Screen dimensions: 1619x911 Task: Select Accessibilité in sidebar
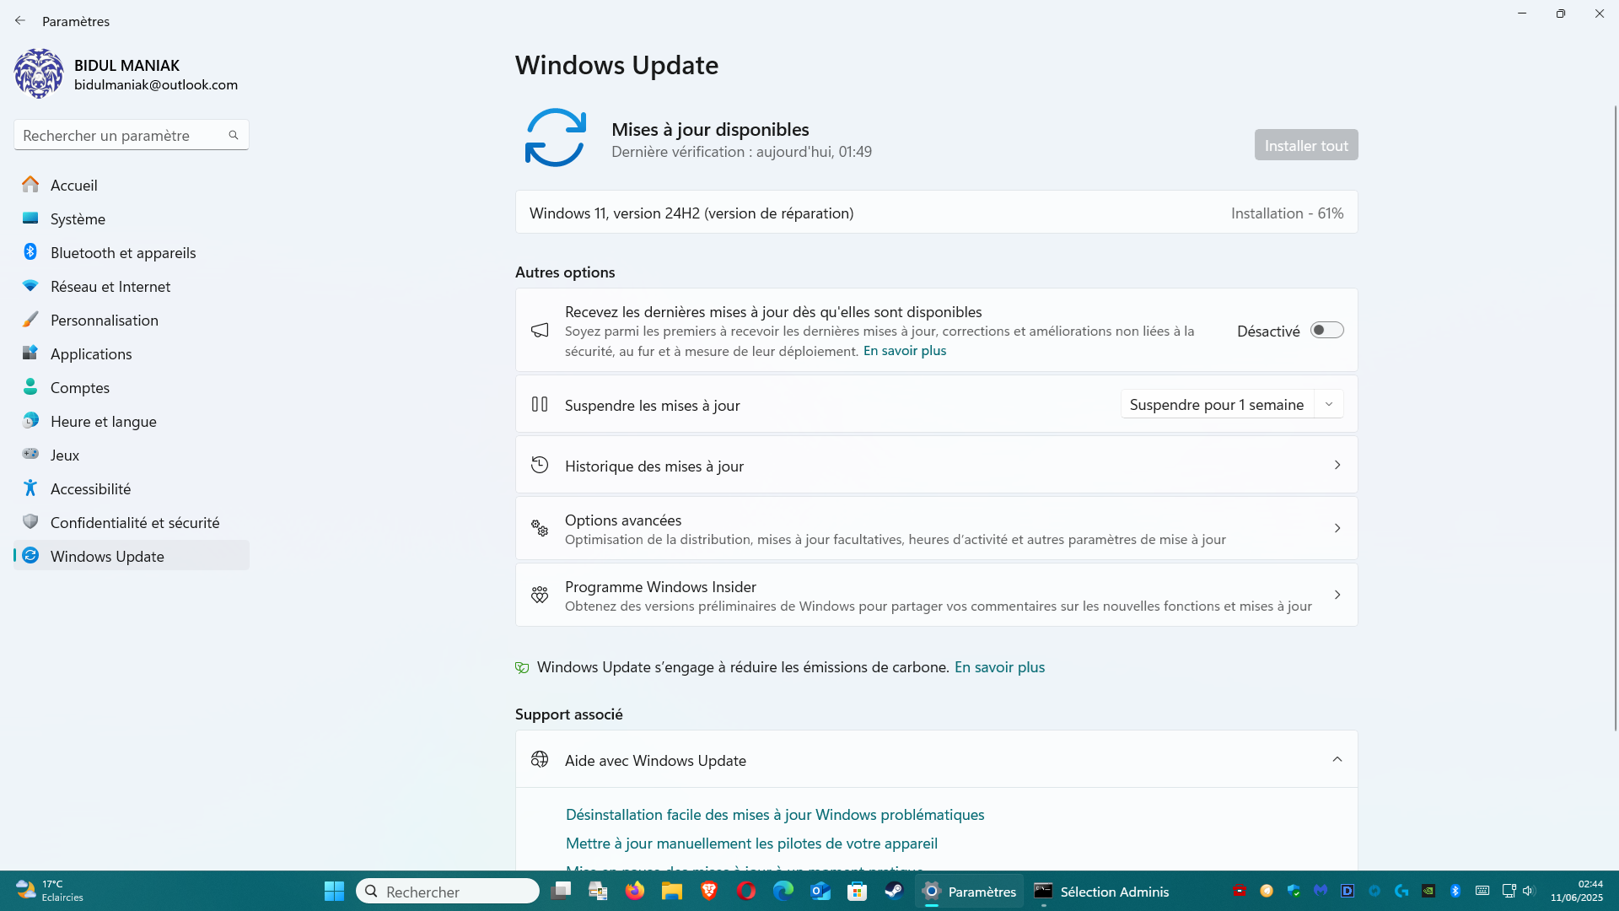tap(131, 488)
